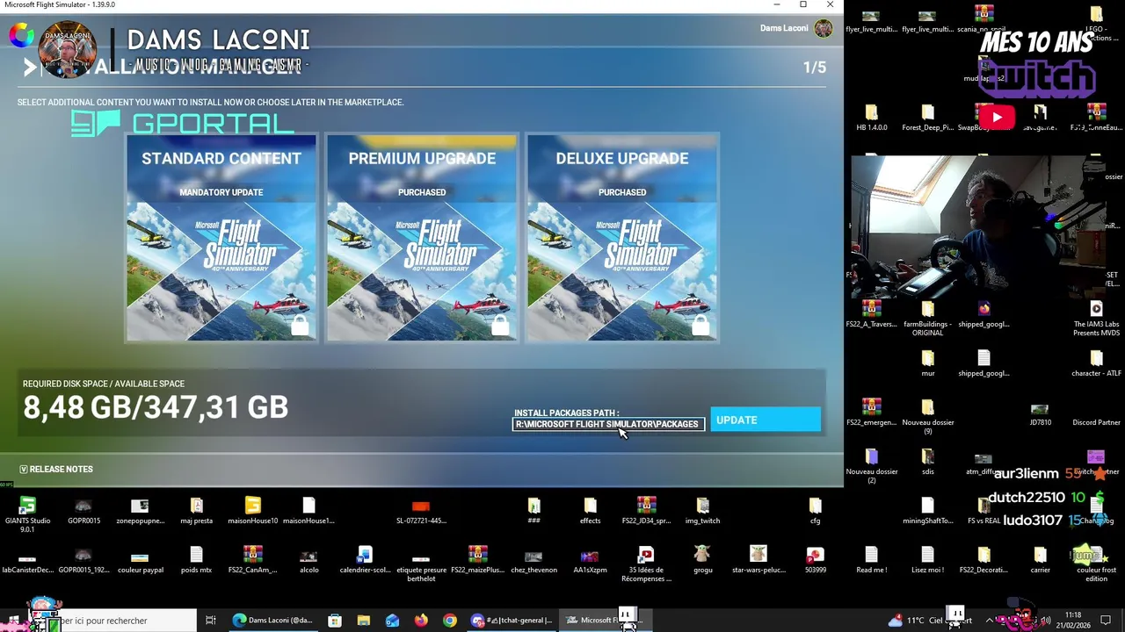Select the Lisez moi ! desktop text file
The image size is (1125, 632).
927,561
